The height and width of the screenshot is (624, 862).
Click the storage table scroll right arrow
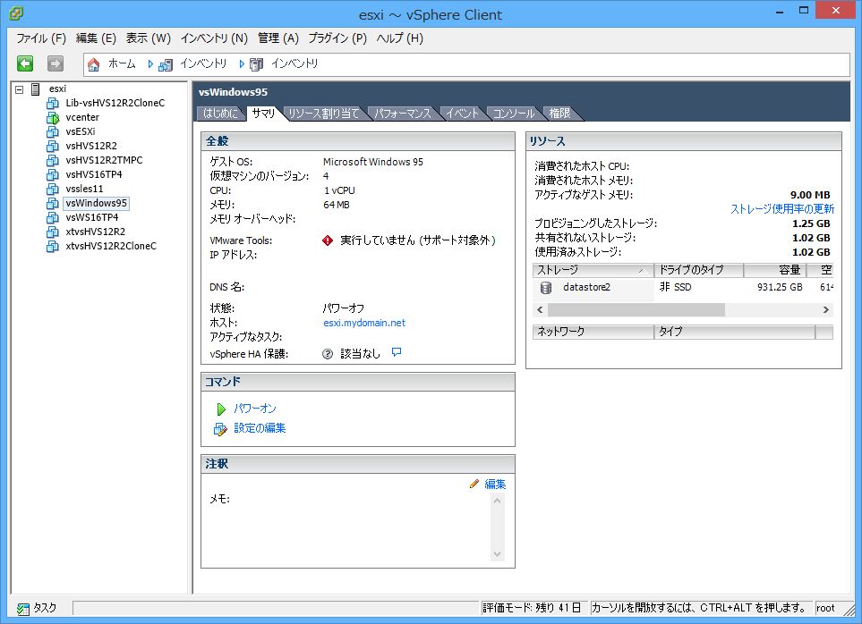tap(825, 310)
